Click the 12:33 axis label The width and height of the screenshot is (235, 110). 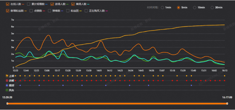coord(15,70)
